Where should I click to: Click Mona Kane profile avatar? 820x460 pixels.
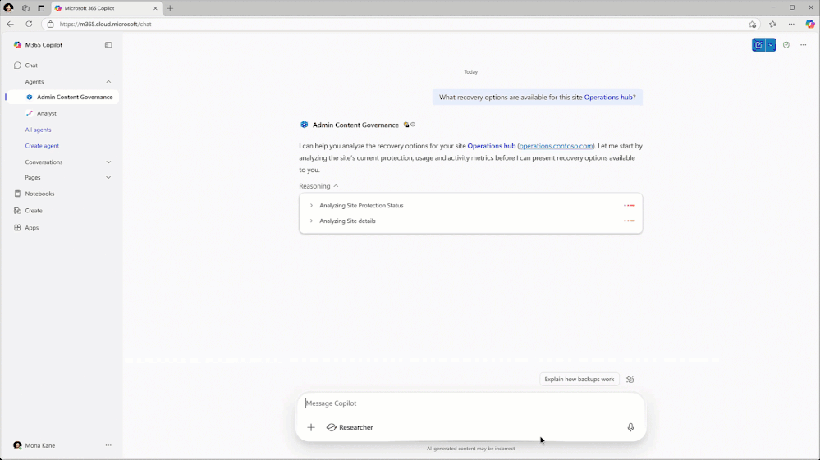[x=17, y=445]
